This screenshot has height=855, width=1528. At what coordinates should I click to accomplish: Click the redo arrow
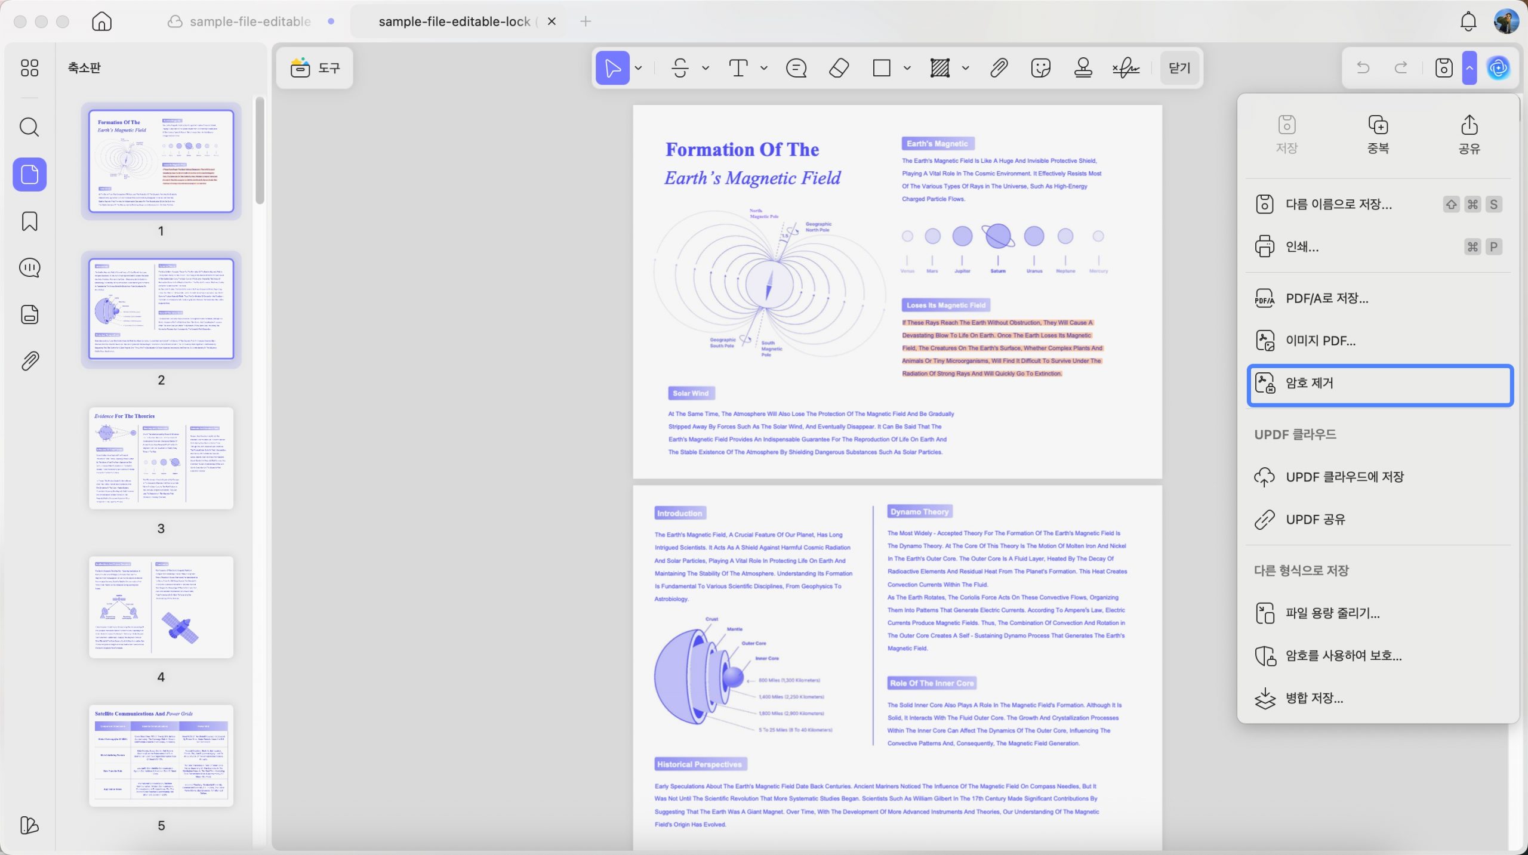[1401, 67]
